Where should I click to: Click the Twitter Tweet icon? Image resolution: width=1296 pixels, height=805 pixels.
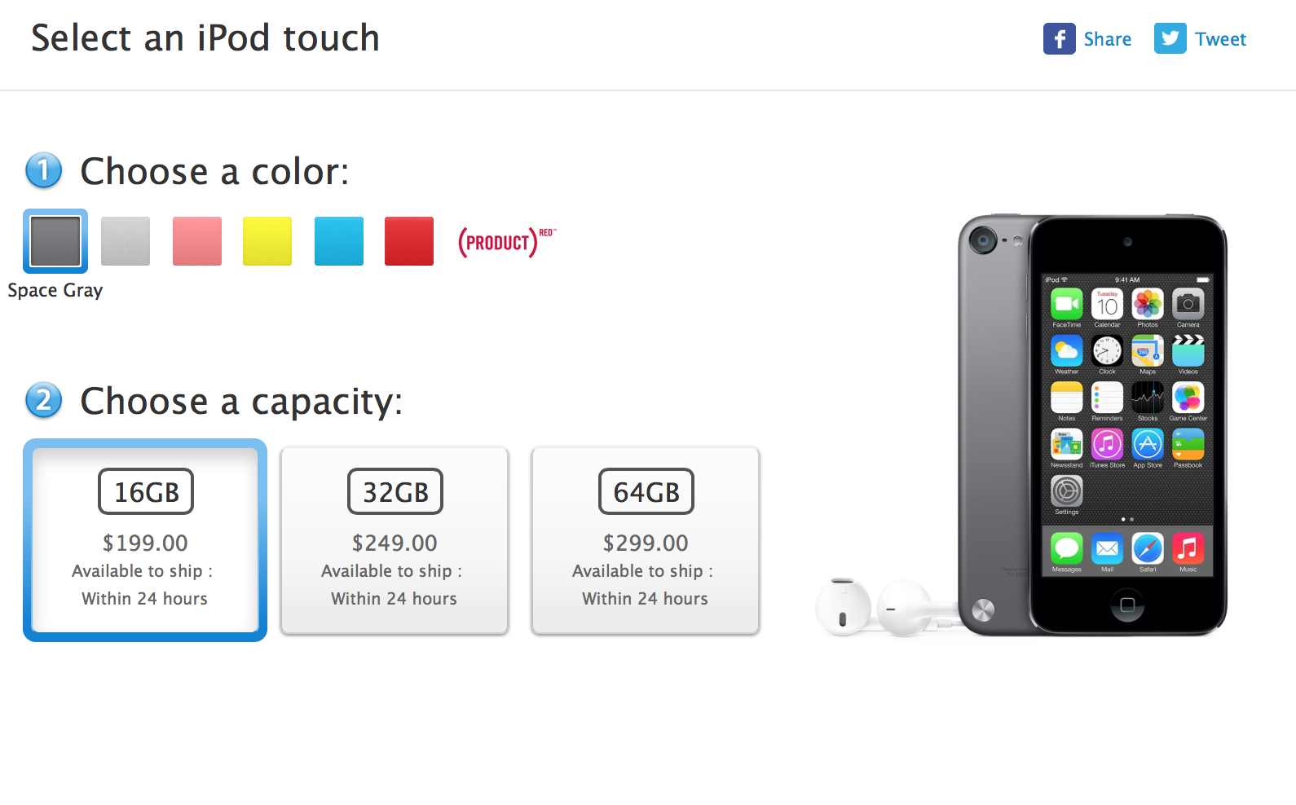1170,39
